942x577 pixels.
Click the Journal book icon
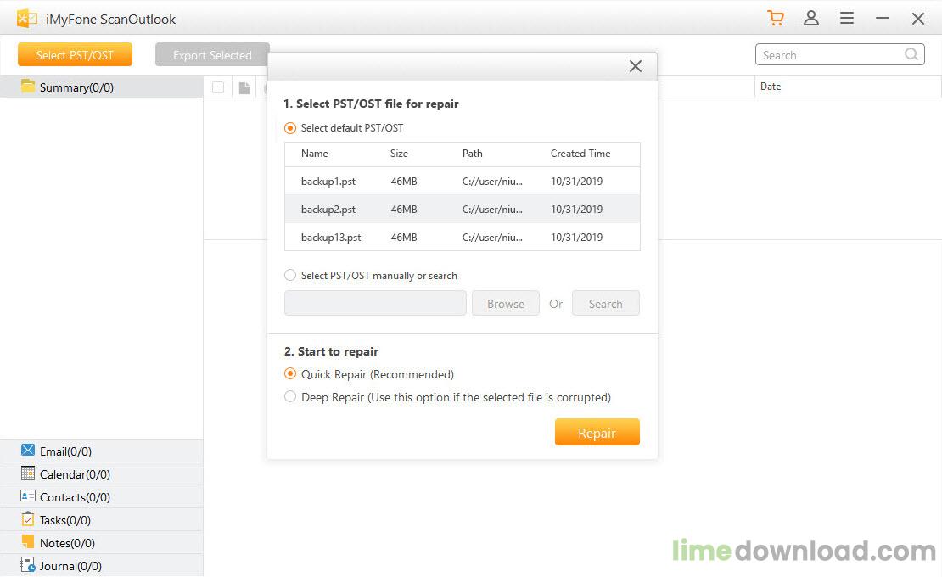point(28,564)
